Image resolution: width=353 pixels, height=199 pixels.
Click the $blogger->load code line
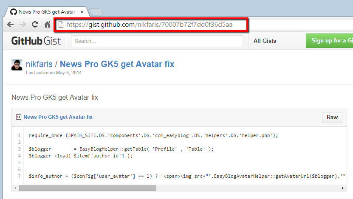point(81,156)
